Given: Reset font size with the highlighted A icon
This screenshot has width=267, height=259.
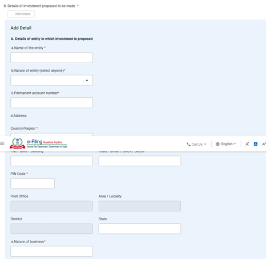Looking at the screenshot, I should [256, 144].
